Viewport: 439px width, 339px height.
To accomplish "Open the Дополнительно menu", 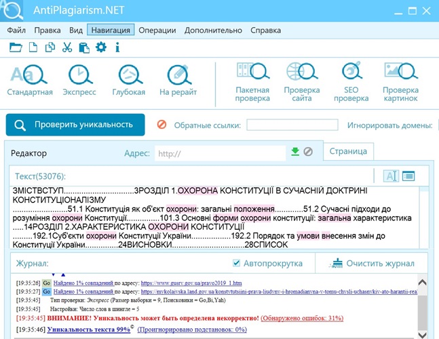I will [x=213, y=30].
